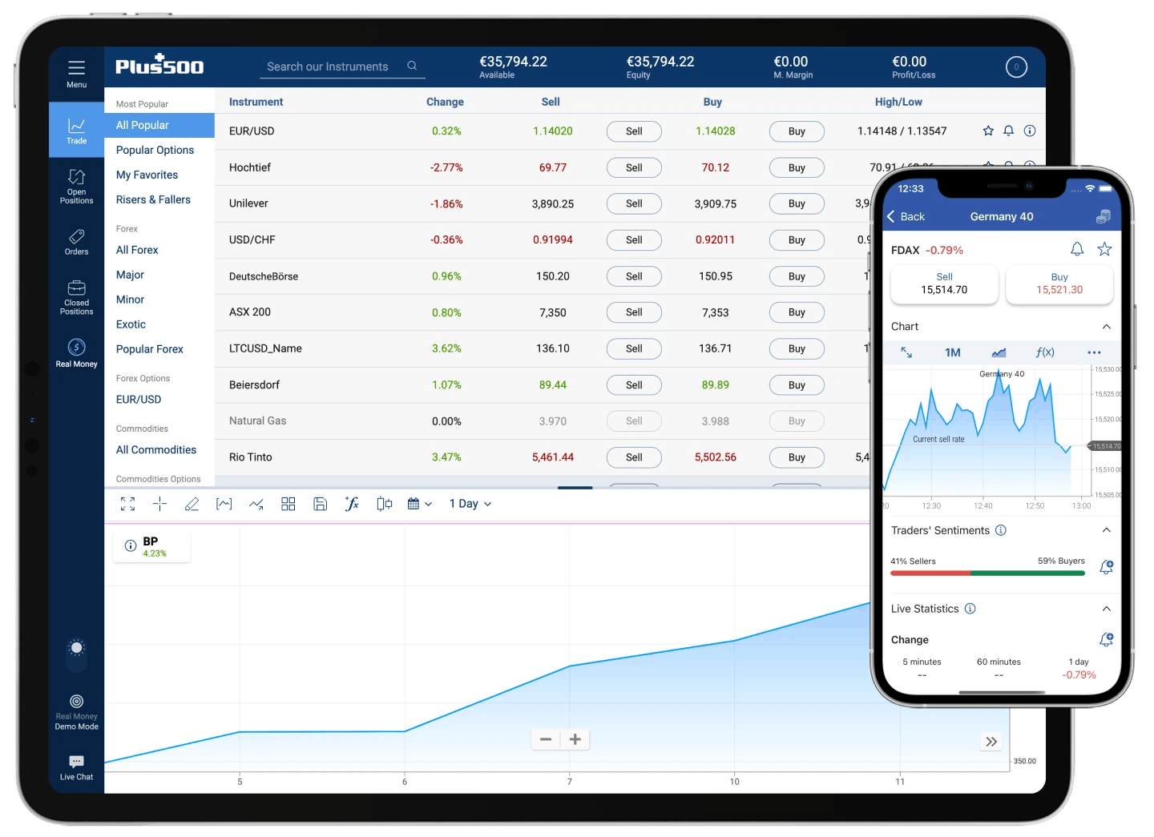
Task: Open the coins icon in phone header
Action: coord(1104,216)
